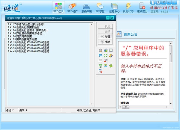The height and width of the screenshot is (130, 180).
Task: Click the 进程:2 status field
Action: [x=12, y=110]
